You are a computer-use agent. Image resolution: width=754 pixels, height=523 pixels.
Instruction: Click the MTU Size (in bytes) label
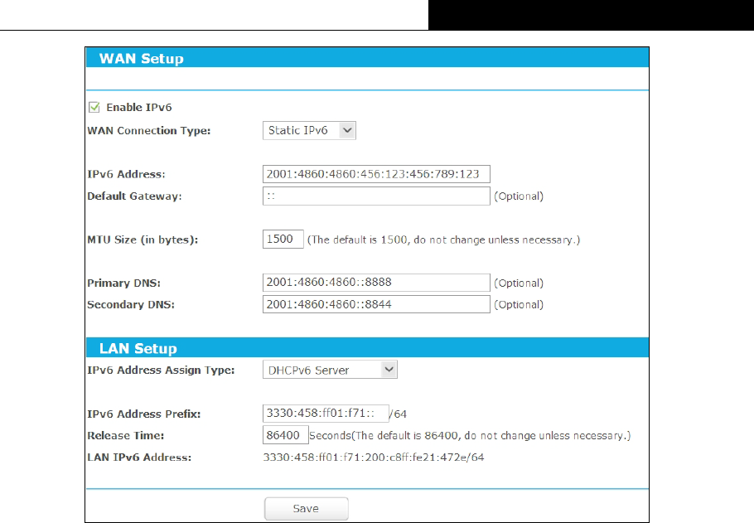143,240
